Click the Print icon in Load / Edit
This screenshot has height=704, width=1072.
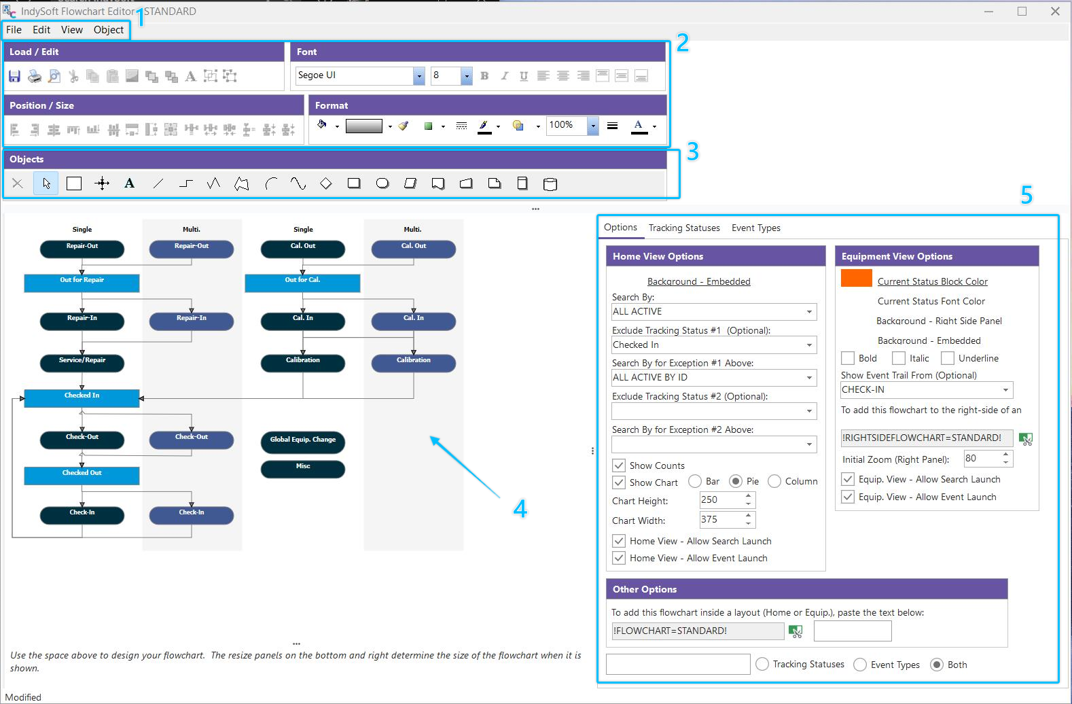click(34, 76)
